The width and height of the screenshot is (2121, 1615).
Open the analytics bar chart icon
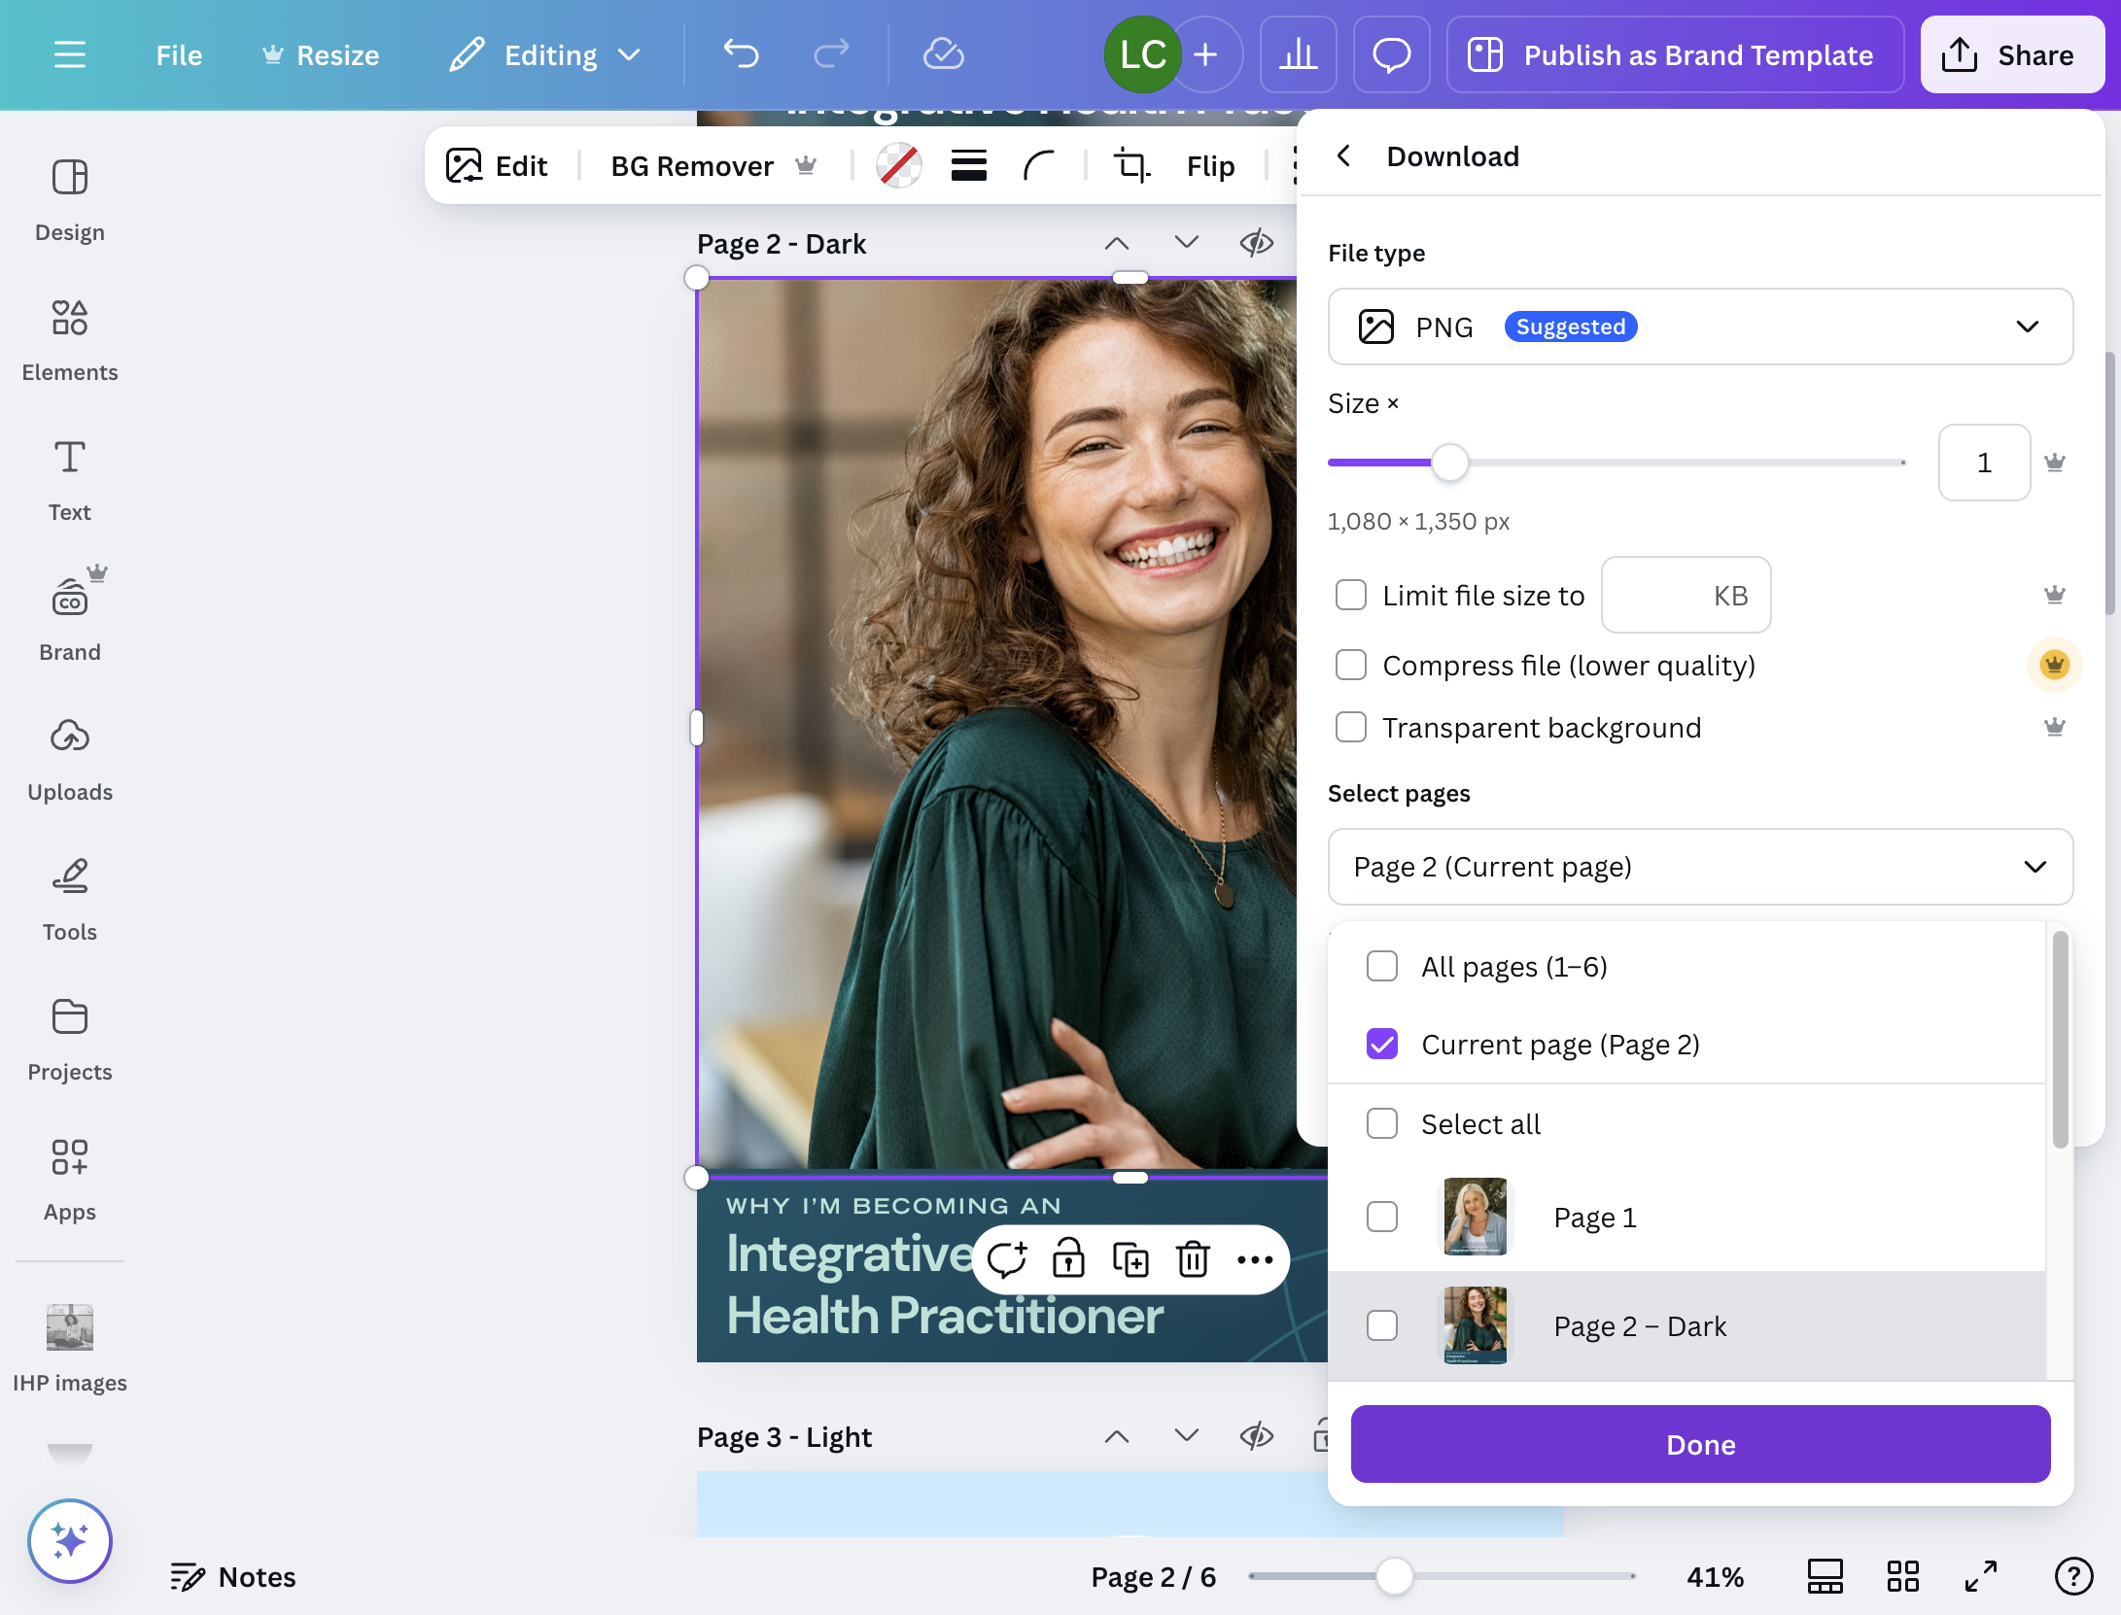pos(1298,54)
